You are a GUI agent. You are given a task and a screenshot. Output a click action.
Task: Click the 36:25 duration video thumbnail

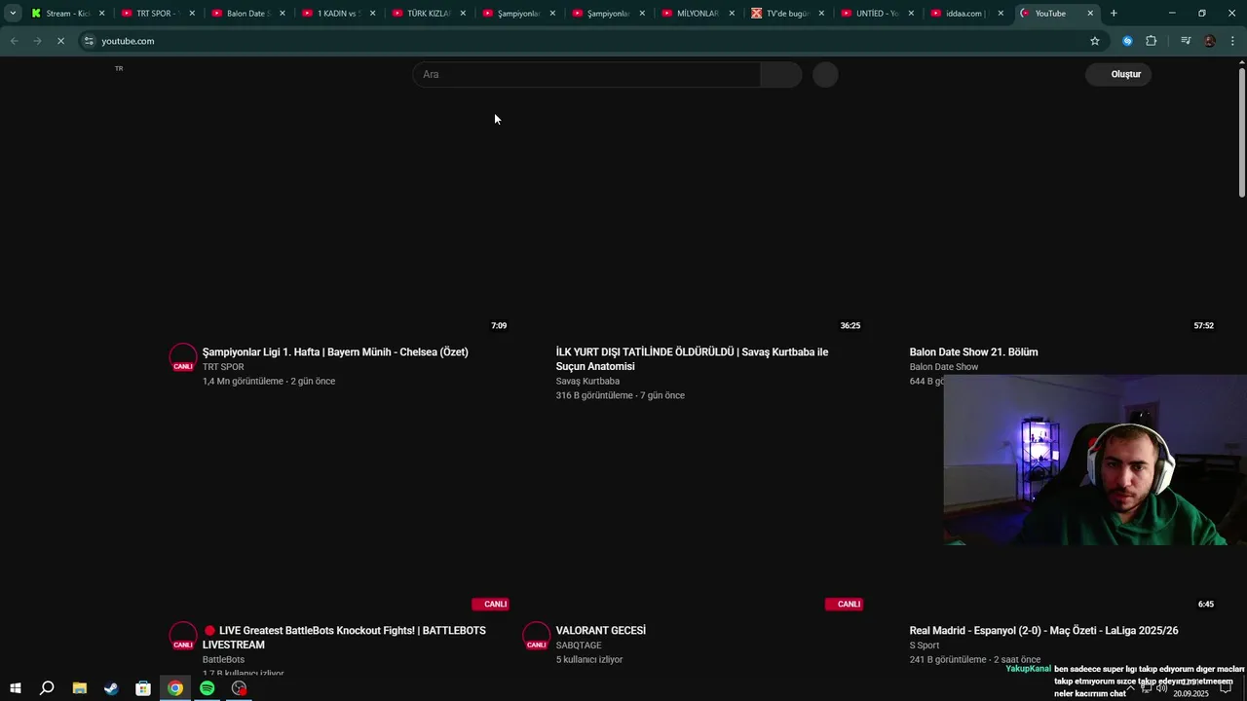694,239
